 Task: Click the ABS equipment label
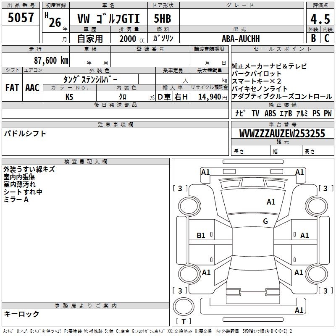270,113
